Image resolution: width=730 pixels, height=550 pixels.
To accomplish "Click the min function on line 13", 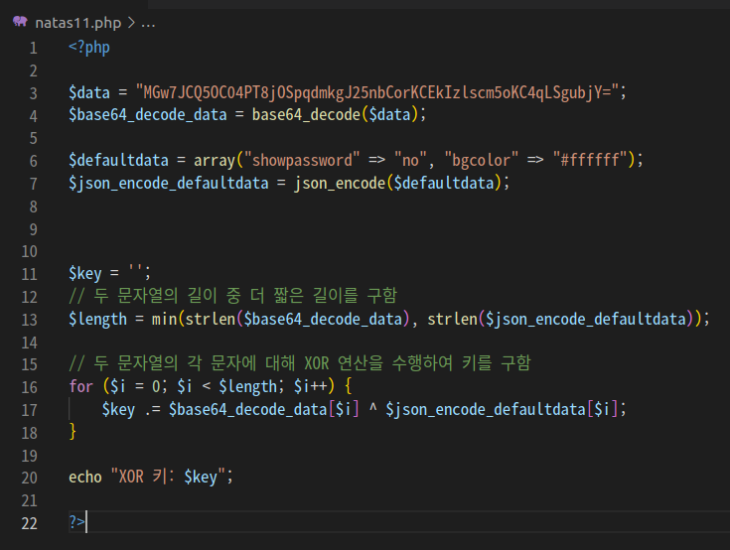I will coord(164,320).
